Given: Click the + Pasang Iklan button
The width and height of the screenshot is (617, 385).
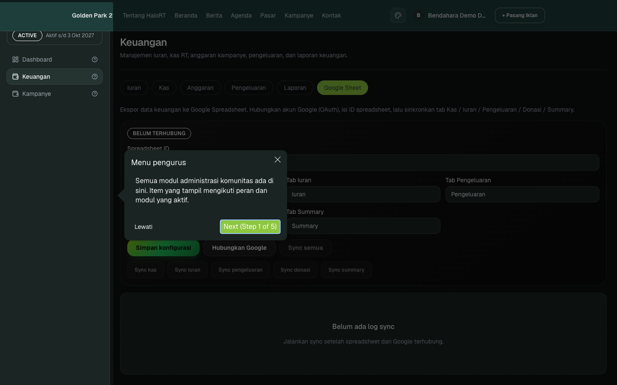Looking at the screenshot, I should 520,15.
